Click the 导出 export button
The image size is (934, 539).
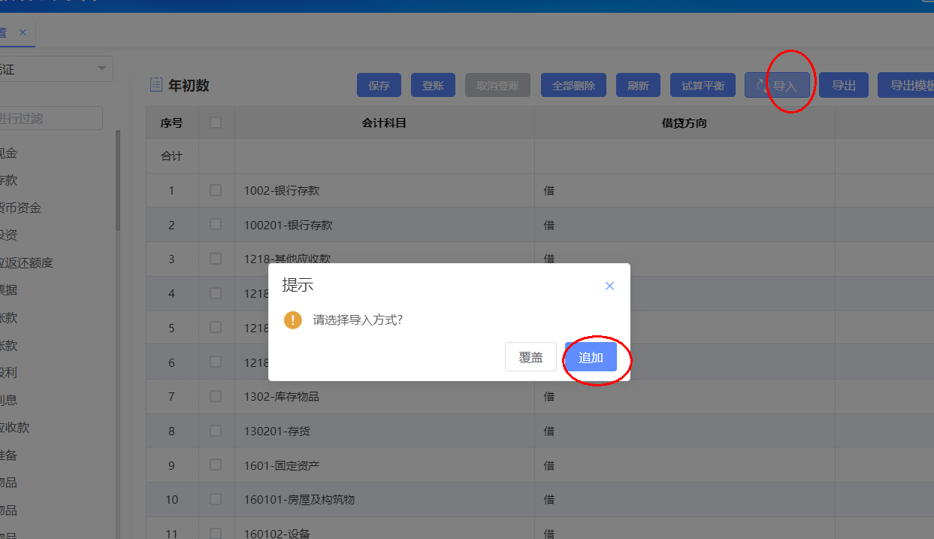tap(843, 86)
